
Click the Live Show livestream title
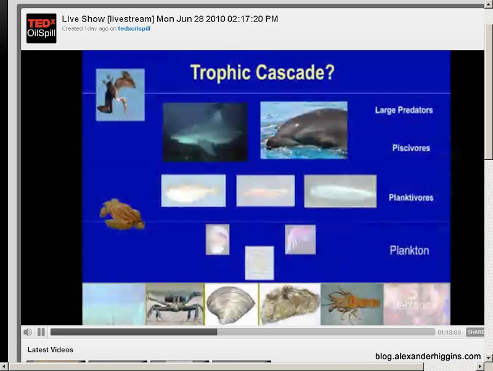(170, 19)
